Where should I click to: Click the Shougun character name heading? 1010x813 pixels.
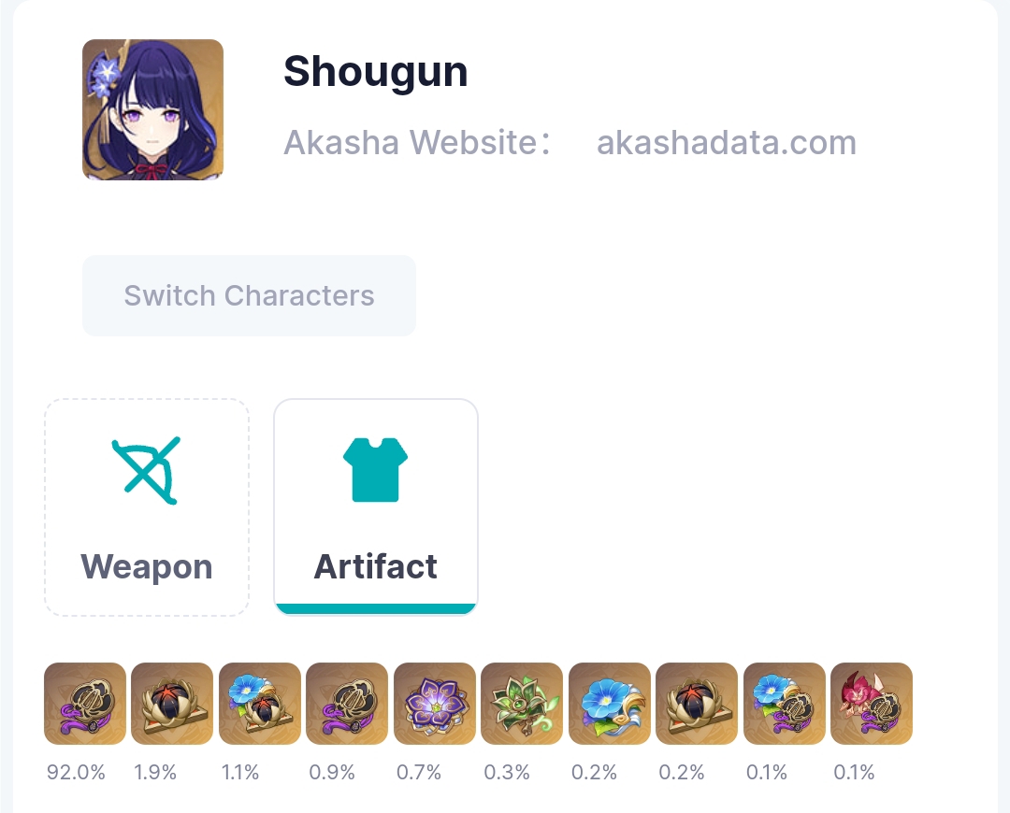(376, 71)
